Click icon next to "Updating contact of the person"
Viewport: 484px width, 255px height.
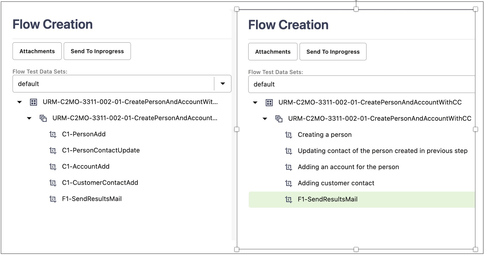tap(289, 151)
